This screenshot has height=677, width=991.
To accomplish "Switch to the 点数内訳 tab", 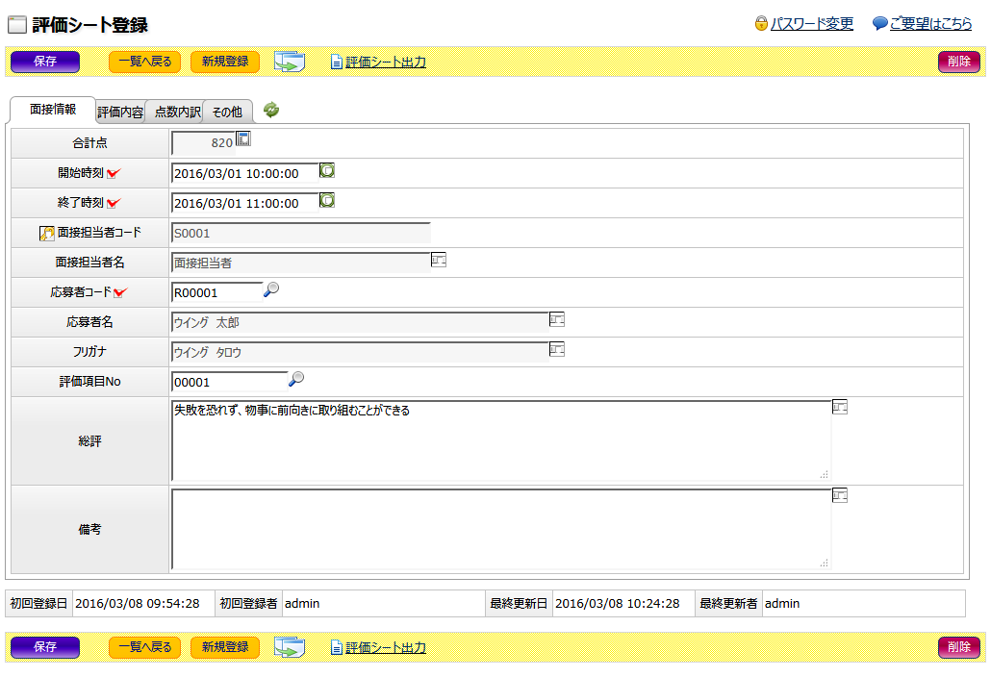I will tap(177, 113).
